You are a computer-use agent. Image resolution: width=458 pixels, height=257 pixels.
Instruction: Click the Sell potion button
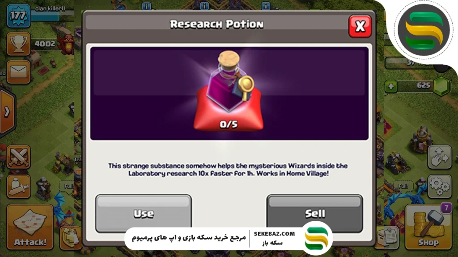point(314,213)
